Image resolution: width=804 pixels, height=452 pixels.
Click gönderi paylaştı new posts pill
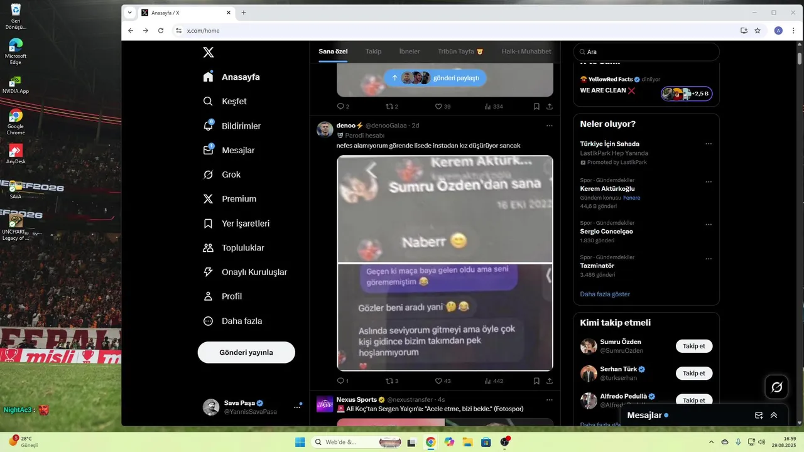click(435, 78)
